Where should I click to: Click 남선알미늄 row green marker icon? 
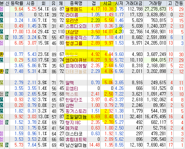pyautogui.click(x=7, y=145)
